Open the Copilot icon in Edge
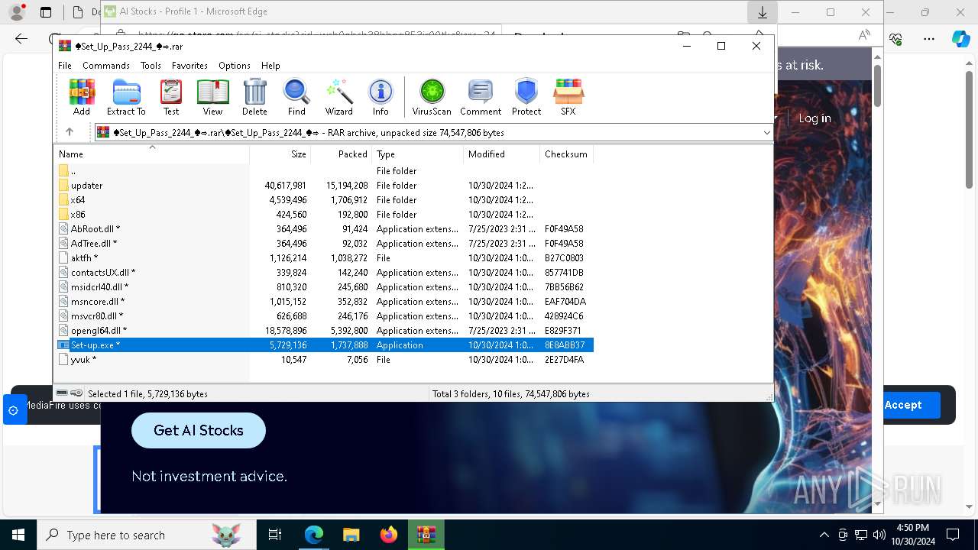 click(x=960, y=38)
